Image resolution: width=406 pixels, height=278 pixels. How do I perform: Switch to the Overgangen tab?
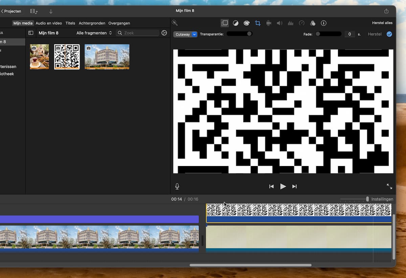[119, 23]
